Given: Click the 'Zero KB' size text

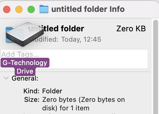Looking at the screenshot, I should click(x=131, y=29).
